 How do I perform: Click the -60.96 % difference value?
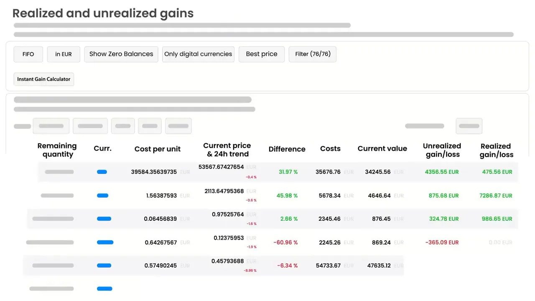pyautogui.click(x=286, y=242)
